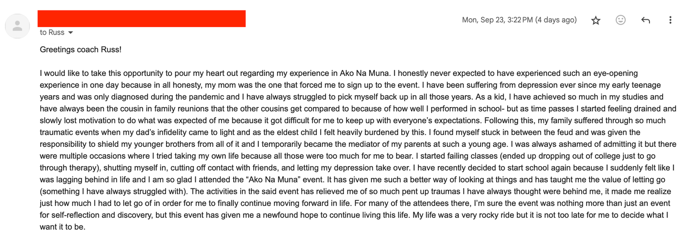Click the sender's gray profile avatar
Image resolution: width=686 pixels, height=242 pixels.
click(17, 26)
